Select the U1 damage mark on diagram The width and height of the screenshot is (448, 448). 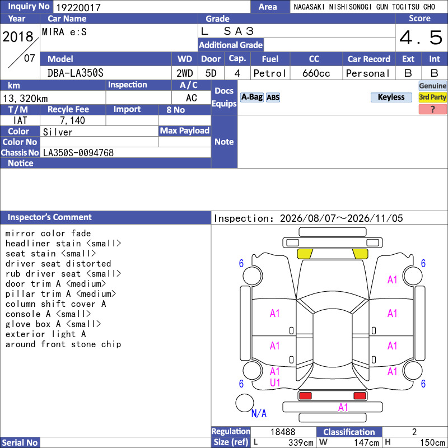click(275, 382)
